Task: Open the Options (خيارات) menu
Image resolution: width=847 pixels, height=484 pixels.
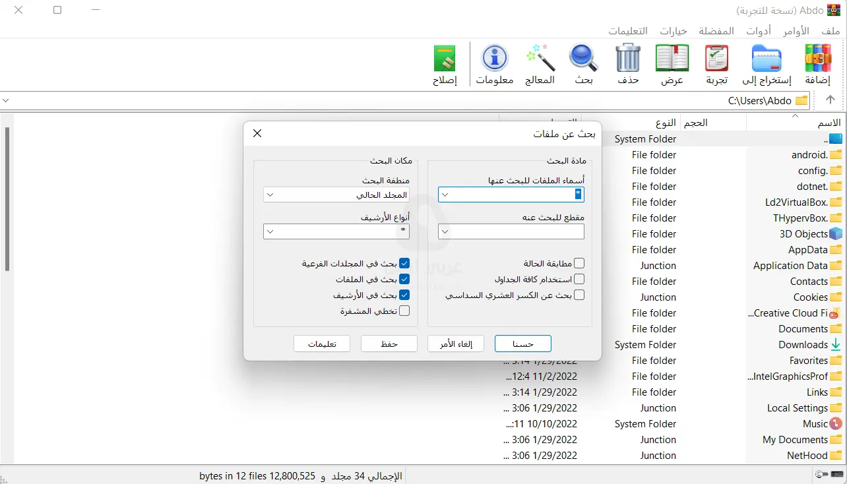Action: pyautogui.click(x=672, y=30)
